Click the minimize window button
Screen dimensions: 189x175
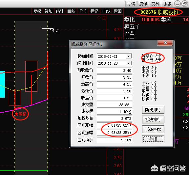coord(177,4)
